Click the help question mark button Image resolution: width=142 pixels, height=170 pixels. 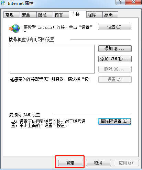pyautogui.click(x=120, y=2)
